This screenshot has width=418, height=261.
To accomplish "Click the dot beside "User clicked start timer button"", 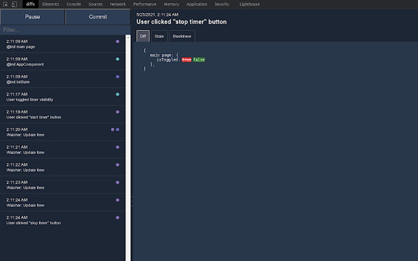I will pyautogui.click(x=118, y=112).
